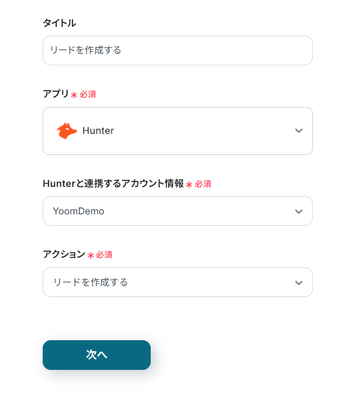This screenshot has height=398, width=362.
Task: Click the 必須 marker beside アクション
Action: coord(104,255)
